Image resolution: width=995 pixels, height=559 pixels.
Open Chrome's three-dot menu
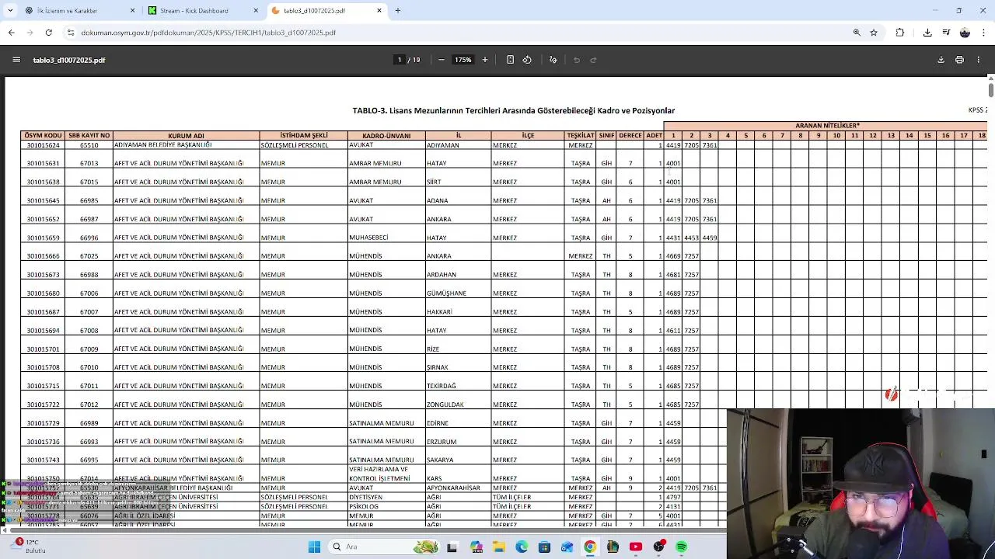tap(984, 33)
